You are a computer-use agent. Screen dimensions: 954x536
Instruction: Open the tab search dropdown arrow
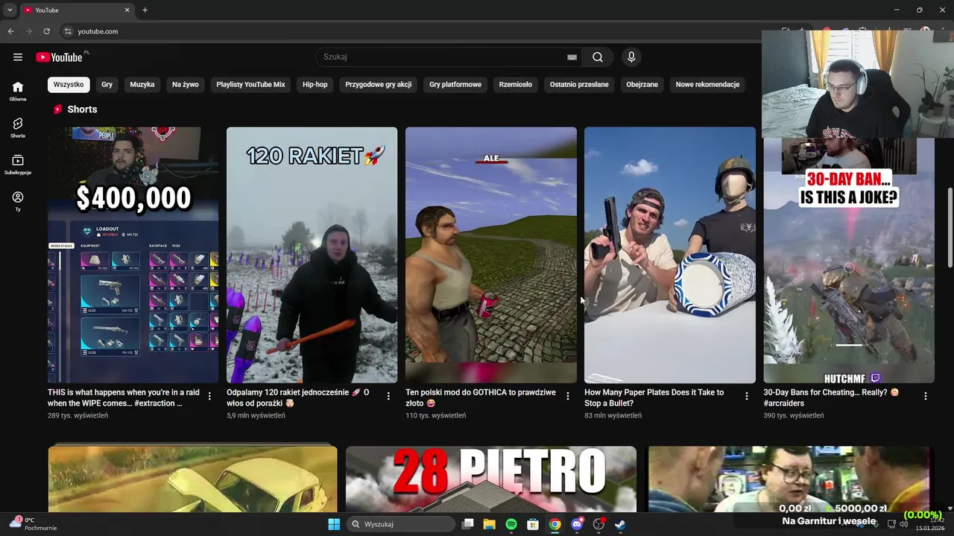coord(10,10)
